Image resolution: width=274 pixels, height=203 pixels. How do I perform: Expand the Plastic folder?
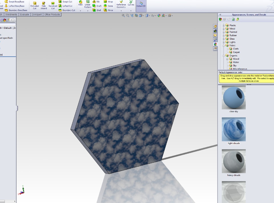[224, 25]
